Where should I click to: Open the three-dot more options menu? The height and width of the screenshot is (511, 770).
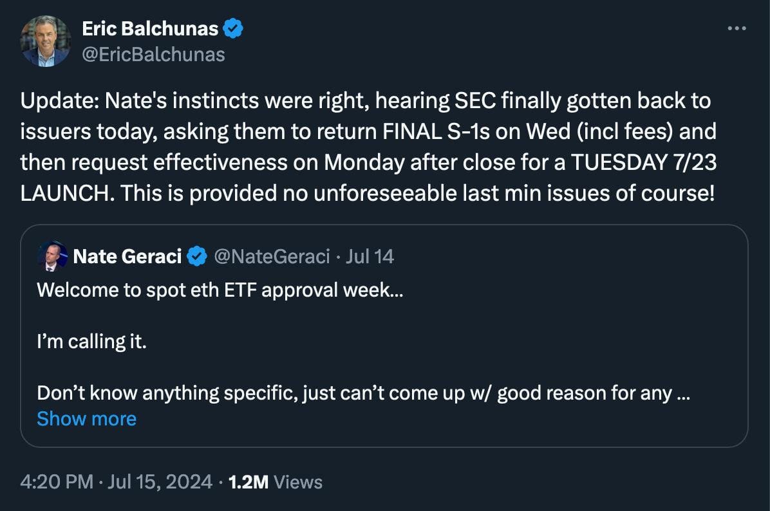(x=737, y=28)
